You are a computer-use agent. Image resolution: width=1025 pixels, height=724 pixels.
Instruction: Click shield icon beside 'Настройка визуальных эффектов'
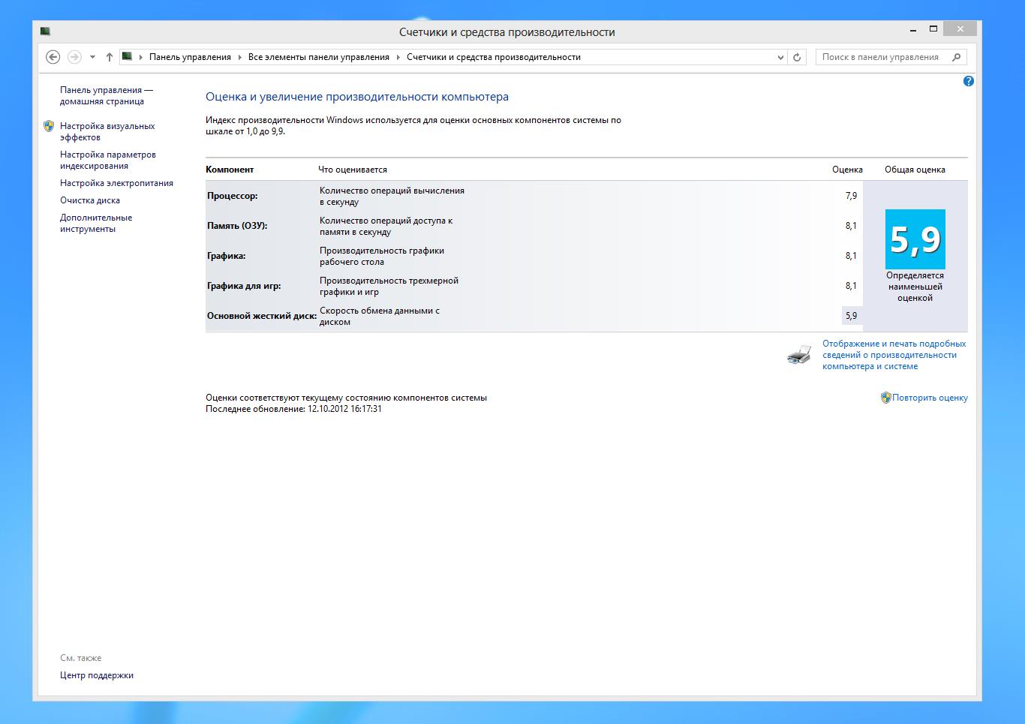click(x=49, y=126)
